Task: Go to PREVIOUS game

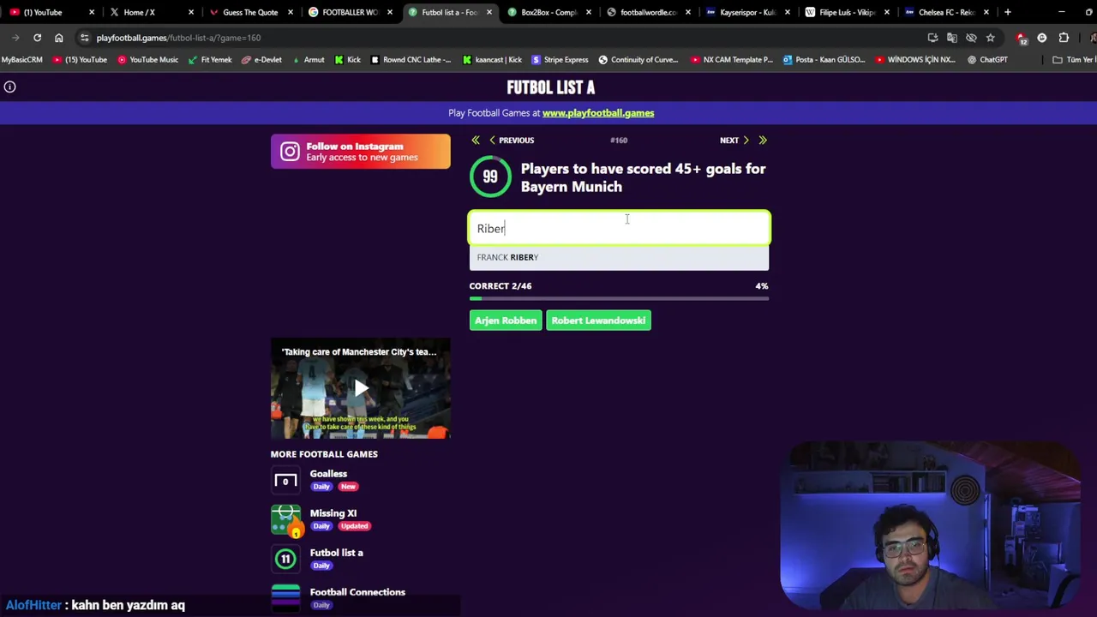Action: [x=512, y=141]
